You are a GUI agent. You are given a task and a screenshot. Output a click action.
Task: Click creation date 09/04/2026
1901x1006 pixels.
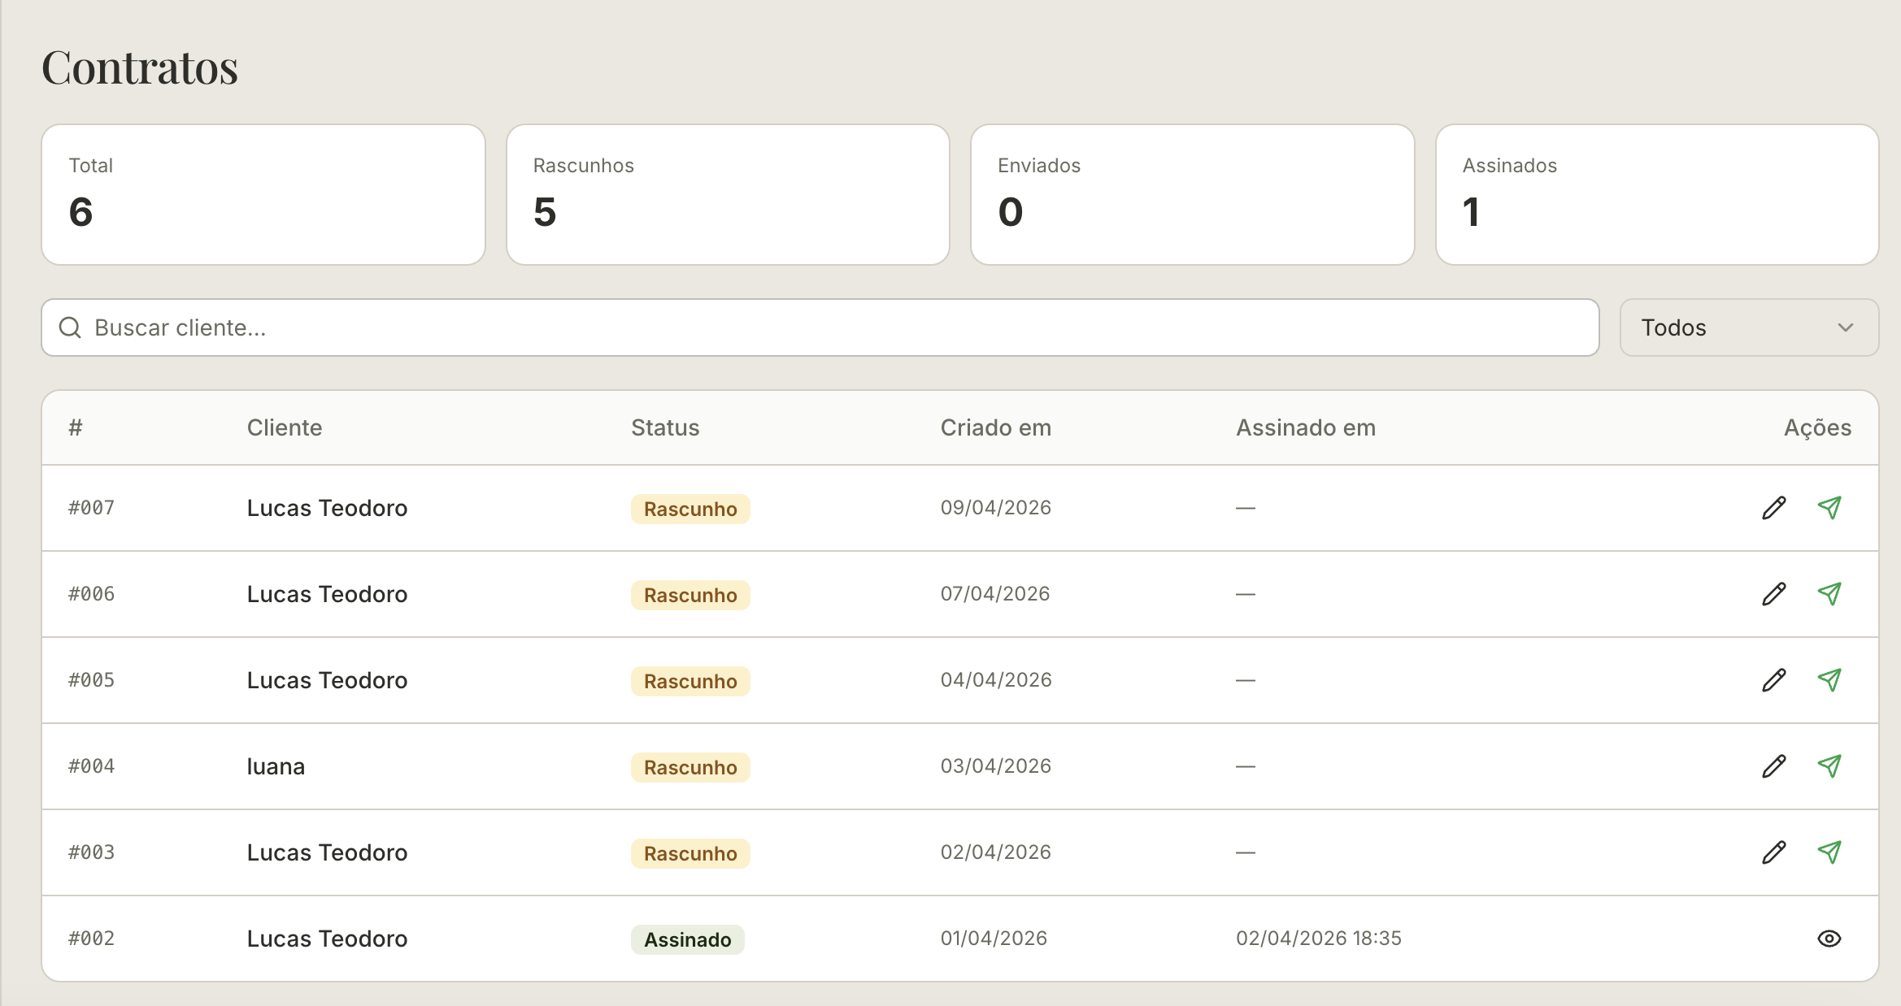(x=996, y=508)
